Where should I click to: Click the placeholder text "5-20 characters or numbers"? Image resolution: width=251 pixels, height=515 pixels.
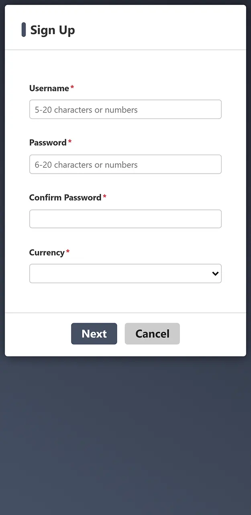point(86,110)
